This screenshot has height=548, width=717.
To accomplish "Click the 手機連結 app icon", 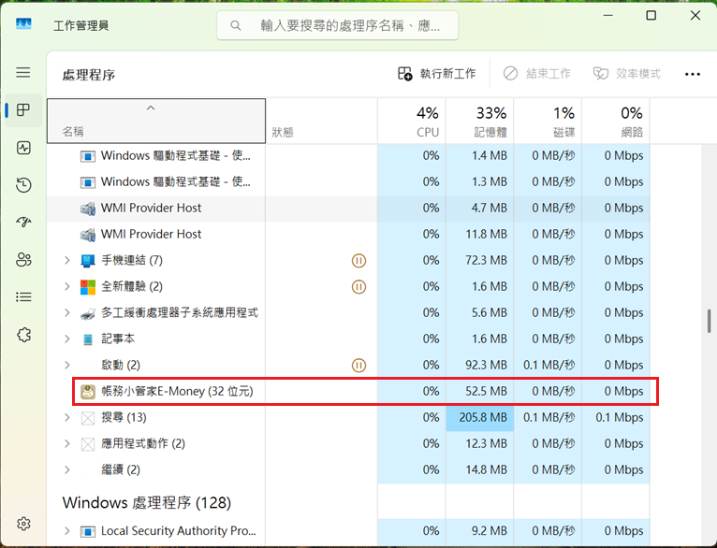I will click(x=88, y=261).
